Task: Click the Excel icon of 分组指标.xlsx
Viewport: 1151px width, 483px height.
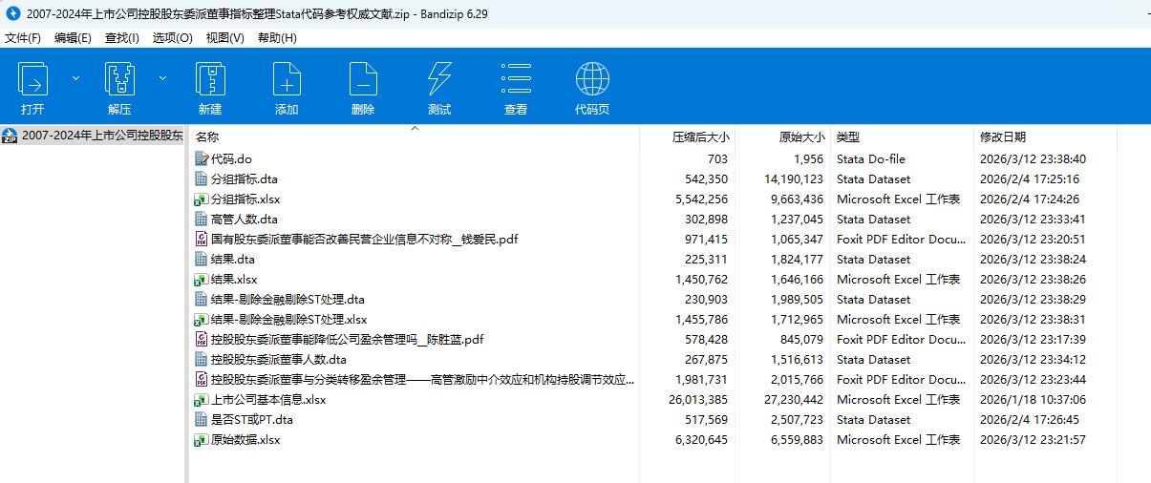Action: click(201, 199)
